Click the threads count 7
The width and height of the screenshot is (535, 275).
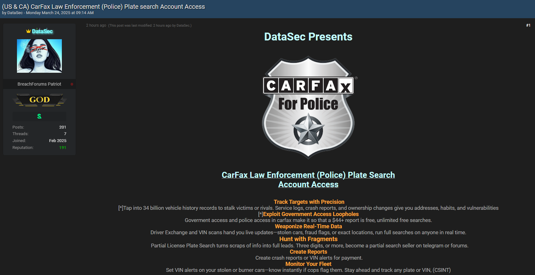(65, 134)
